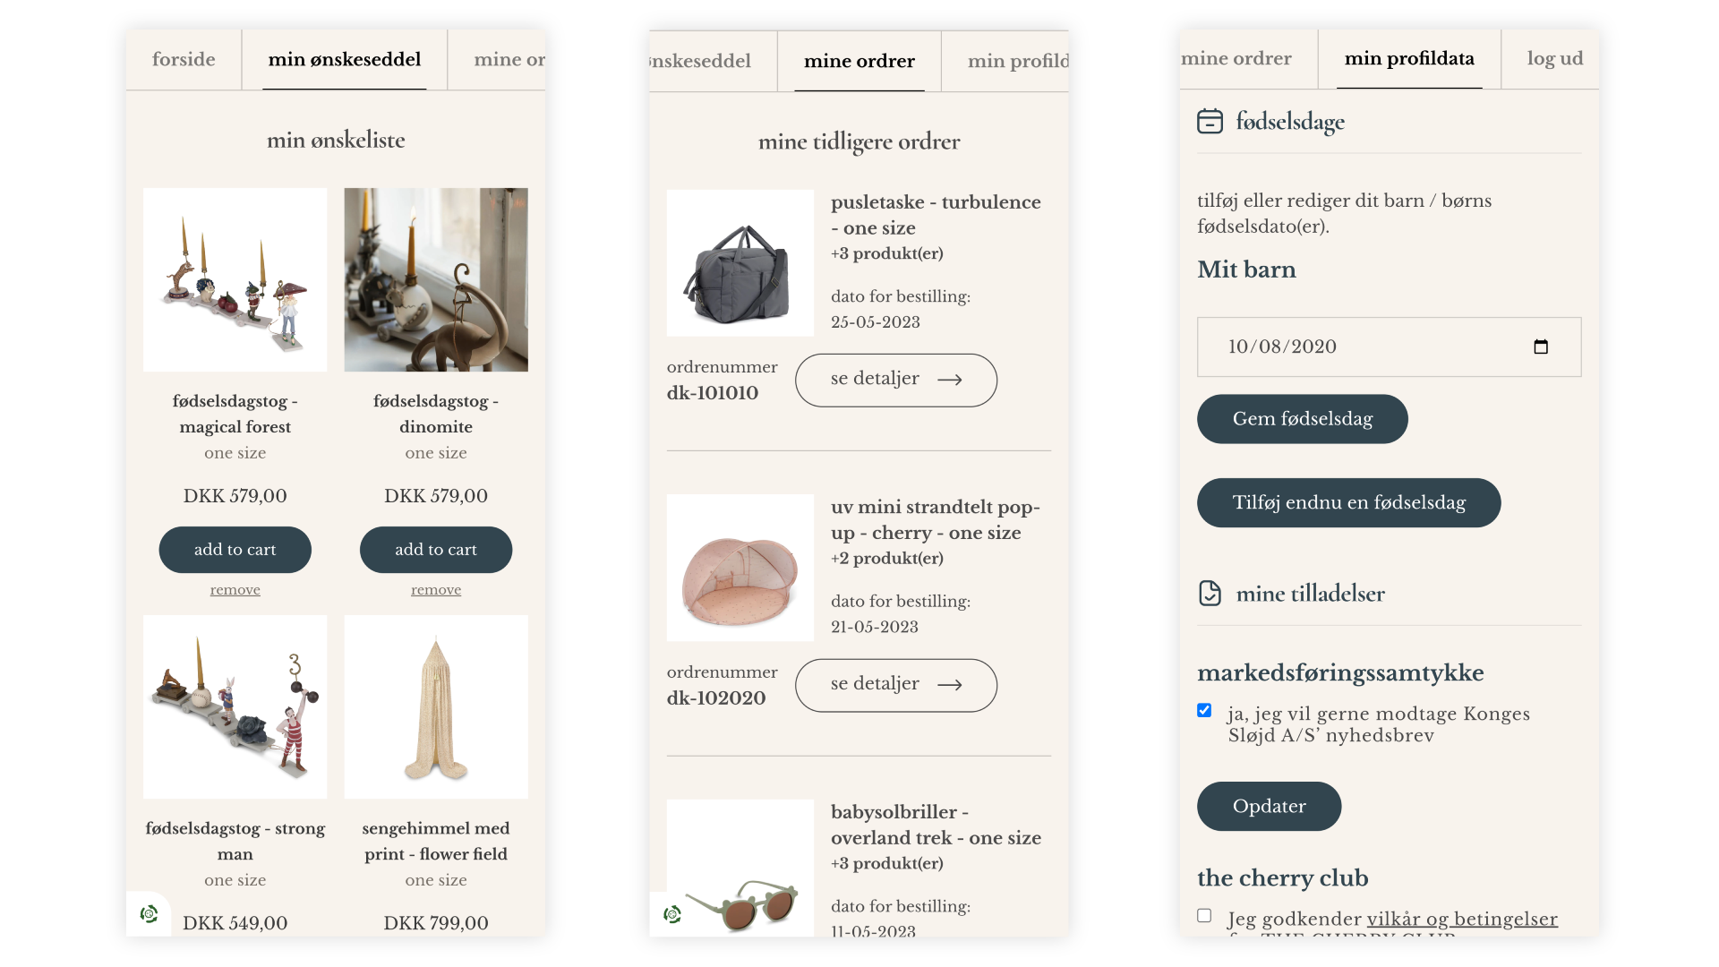Click the Gem fødselsdag button
This screenshot has height=967, width=1719.
pyautogui.click(x=1303, y=419)
